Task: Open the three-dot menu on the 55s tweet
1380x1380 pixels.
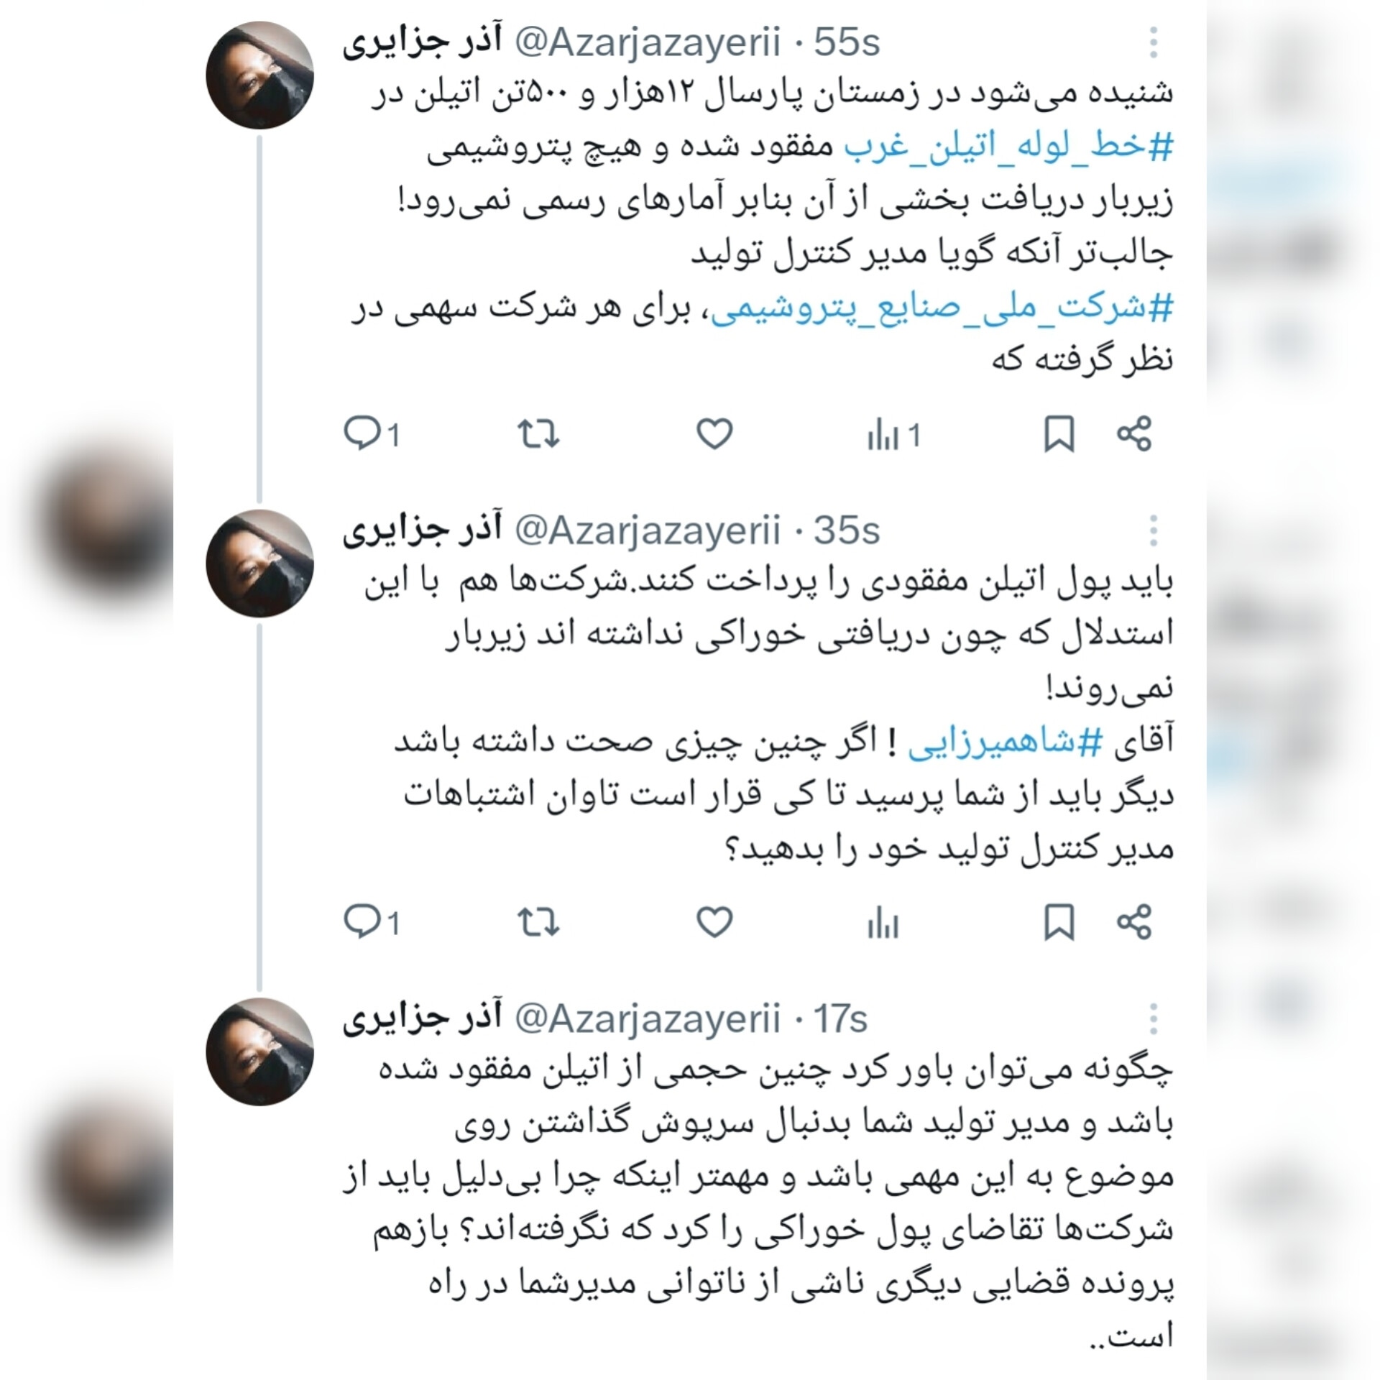Action: click(1154, 42)
